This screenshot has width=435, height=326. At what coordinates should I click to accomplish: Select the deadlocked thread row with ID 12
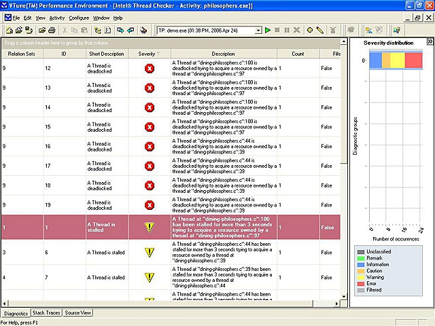click(x=171, y=68)
